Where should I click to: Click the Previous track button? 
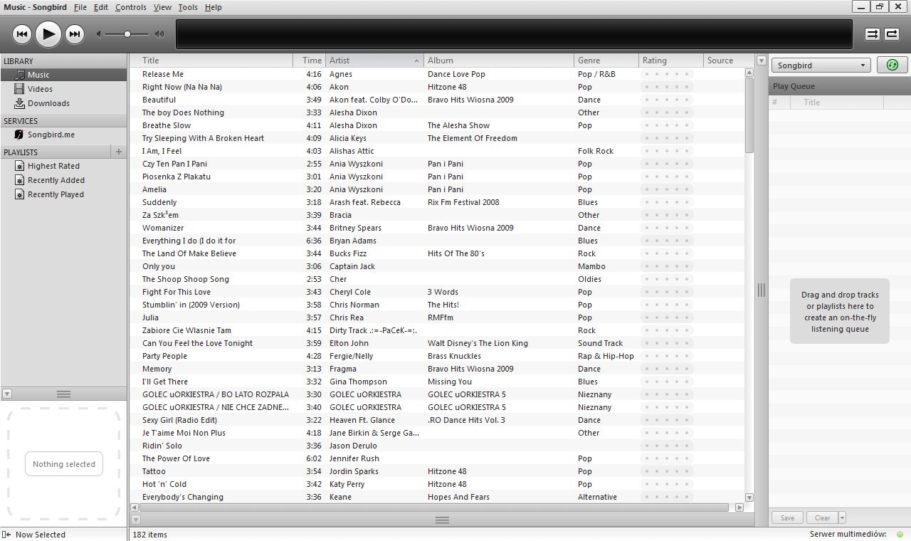click(22, 33)
